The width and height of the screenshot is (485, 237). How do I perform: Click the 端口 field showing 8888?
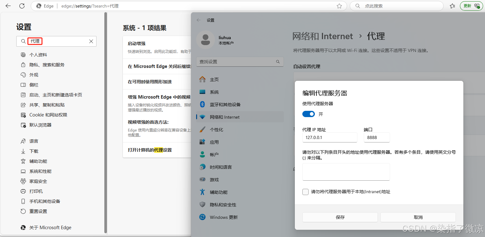coord(377,137)
